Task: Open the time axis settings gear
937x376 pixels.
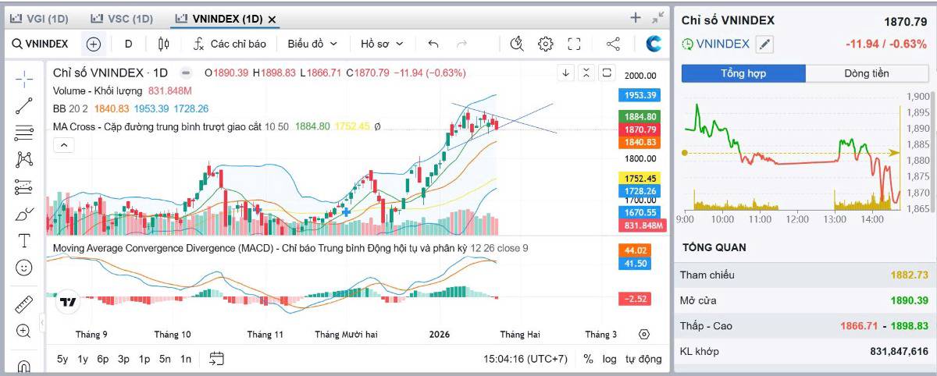Action: coord(643,334)
